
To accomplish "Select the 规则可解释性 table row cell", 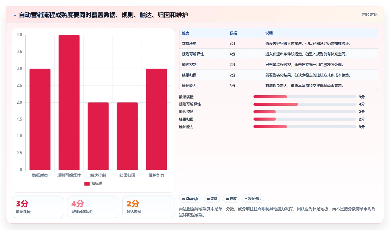I will click(193, 54).
